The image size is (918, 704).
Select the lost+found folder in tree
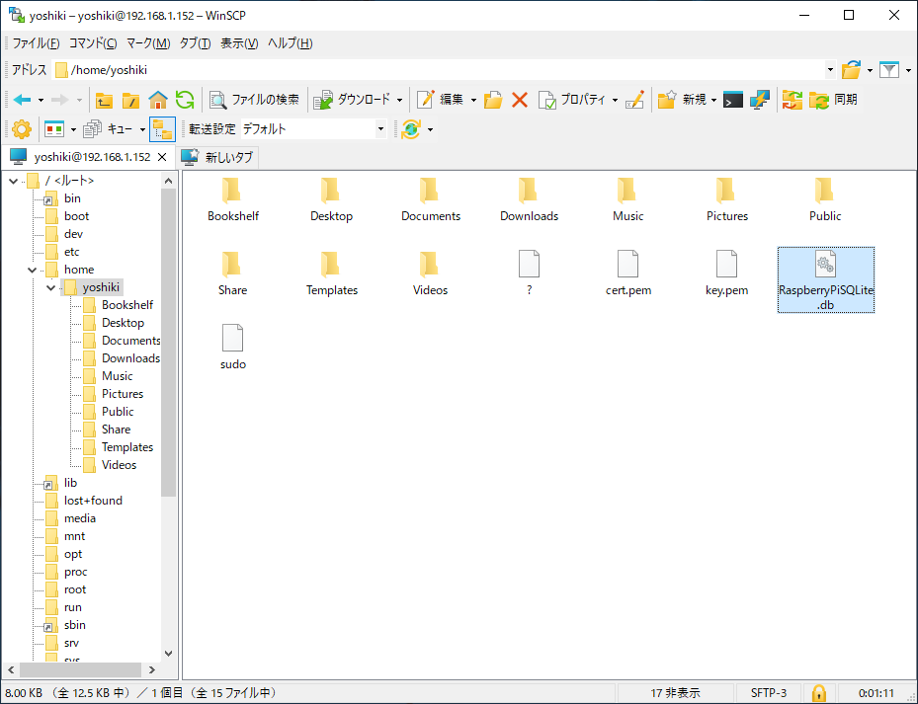93,501
